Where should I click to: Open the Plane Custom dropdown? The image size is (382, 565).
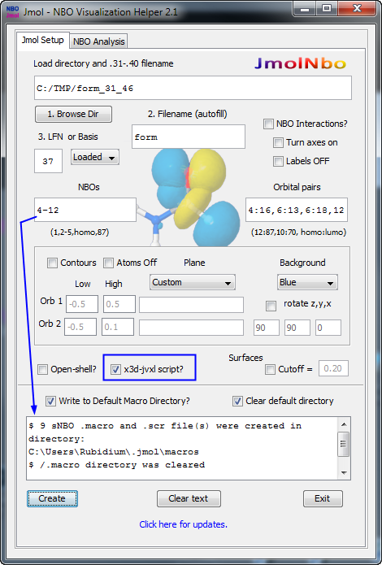click(x=193, y=282)
